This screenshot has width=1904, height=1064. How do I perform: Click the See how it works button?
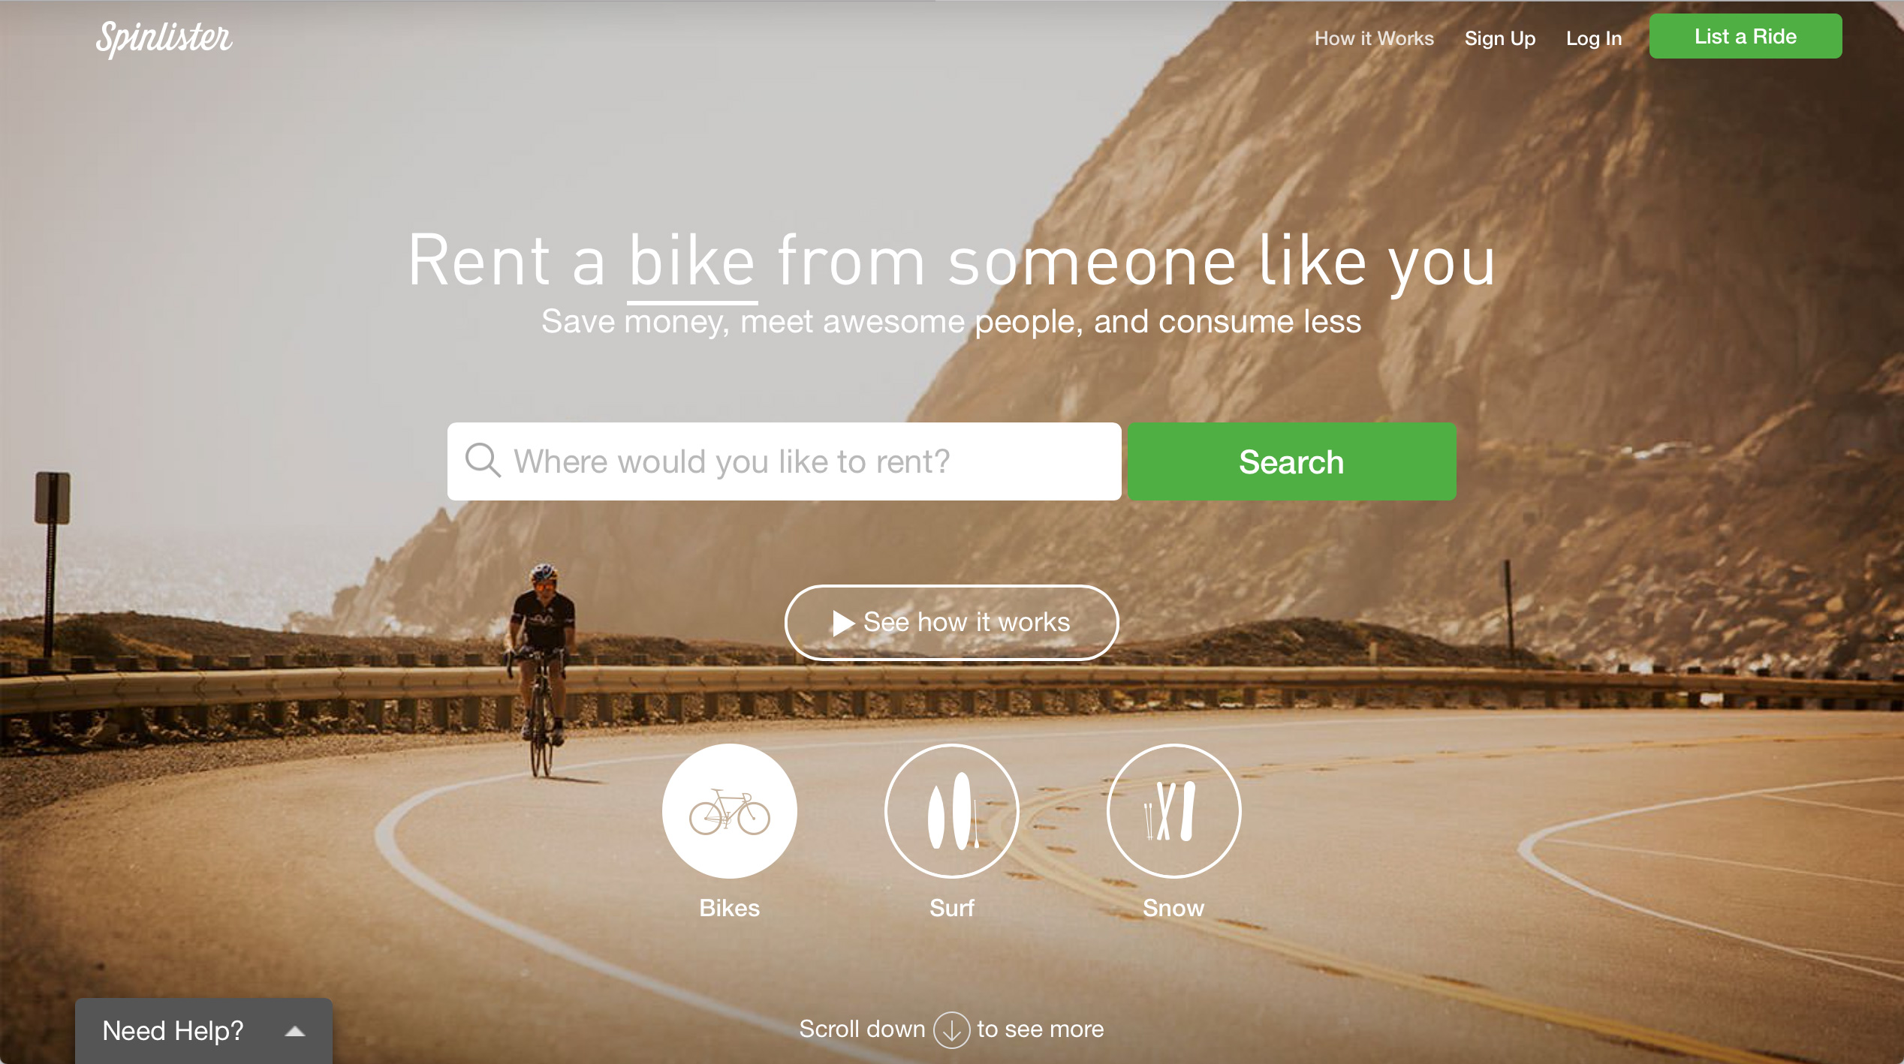[x=951, y=623]
